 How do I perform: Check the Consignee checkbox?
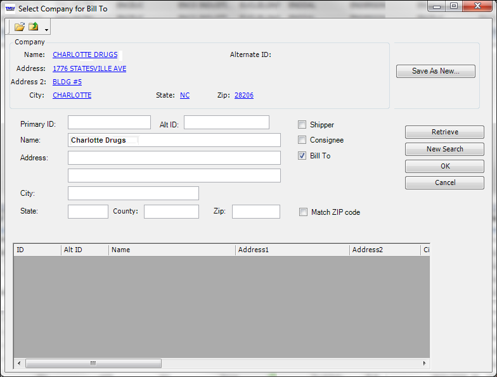point(302,139)
